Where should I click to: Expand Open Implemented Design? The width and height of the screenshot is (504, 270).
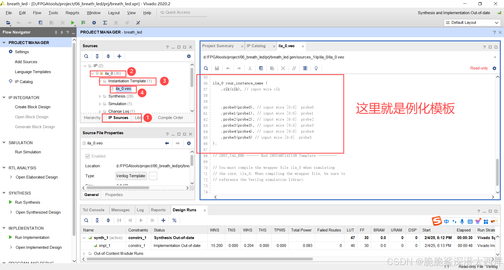coord(11,247)
